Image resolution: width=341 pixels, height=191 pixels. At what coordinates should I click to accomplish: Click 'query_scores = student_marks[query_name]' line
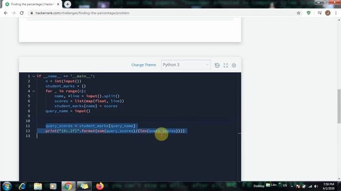(90, 126)
